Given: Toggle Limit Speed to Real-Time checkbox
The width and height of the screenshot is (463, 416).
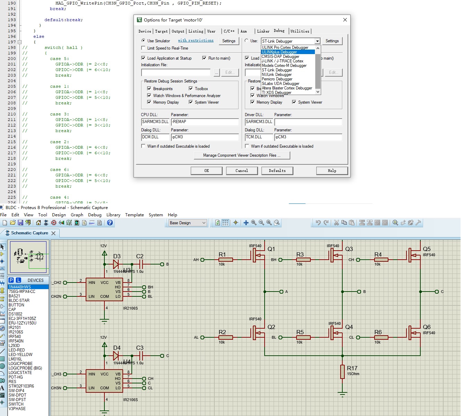Looking at the screenshot, I should tap(144, 48).
